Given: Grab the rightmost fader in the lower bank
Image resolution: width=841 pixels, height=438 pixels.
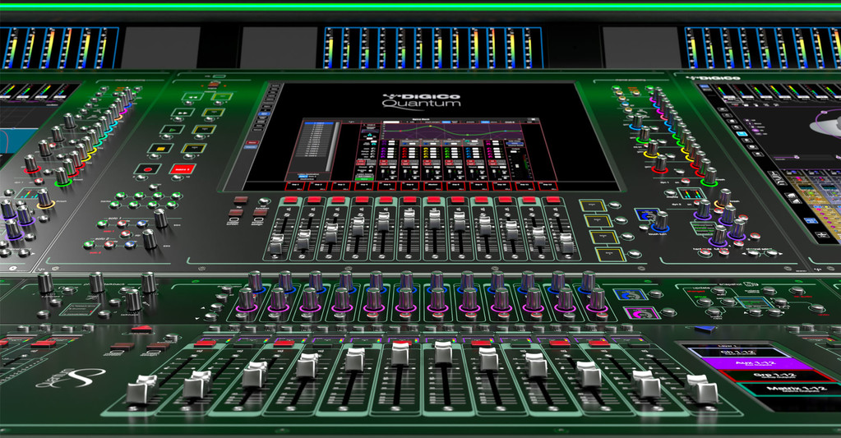Looking at the screenshot, I should 702,390.
